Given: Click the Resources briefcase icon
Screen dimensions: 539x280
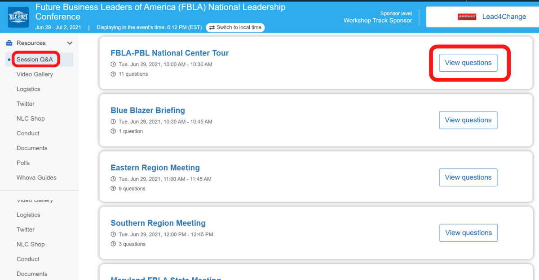Looking at the screenshot, I should coord(9,43).
